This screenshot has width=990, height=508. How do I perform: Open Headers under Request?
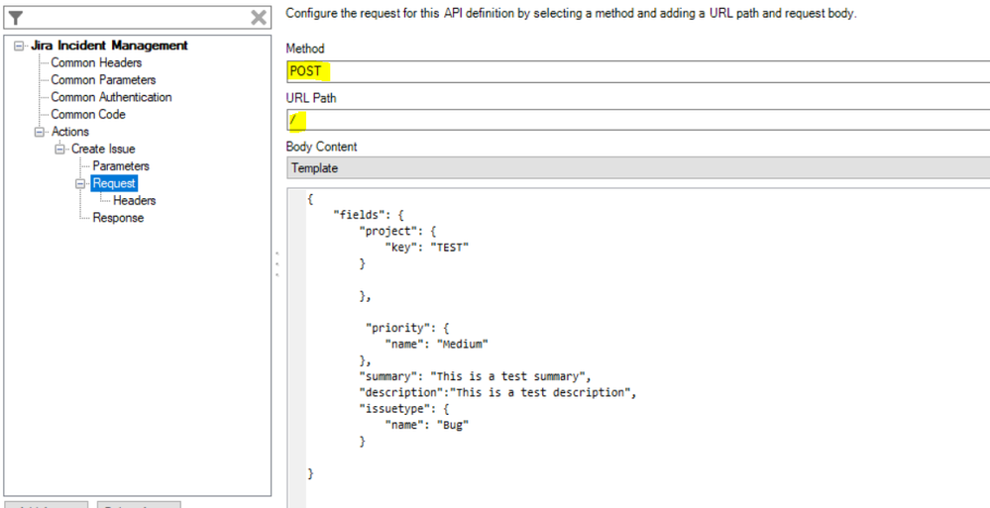[135, 201]
